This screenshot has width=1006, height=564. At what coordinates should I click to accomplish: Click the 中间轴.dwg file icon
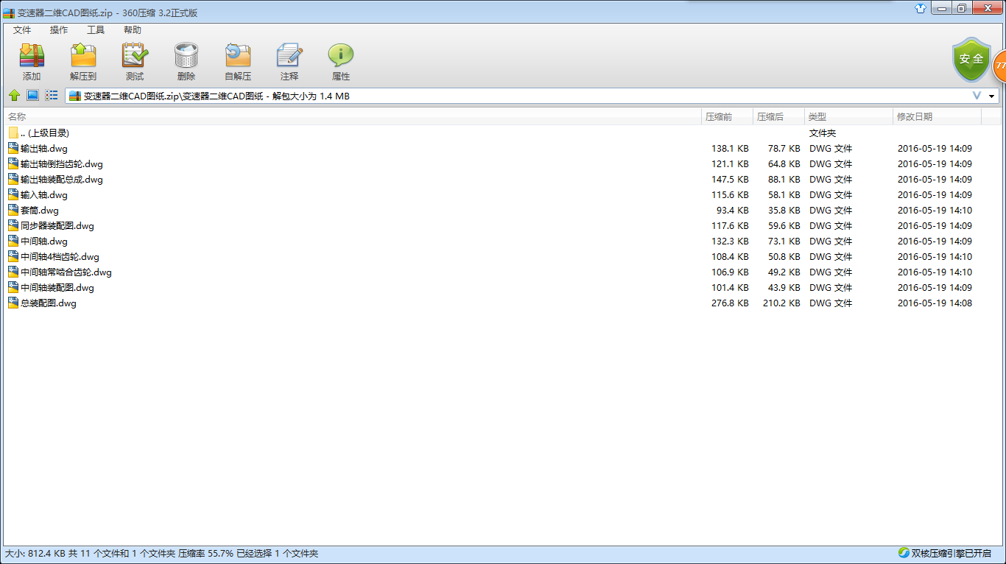13,242
